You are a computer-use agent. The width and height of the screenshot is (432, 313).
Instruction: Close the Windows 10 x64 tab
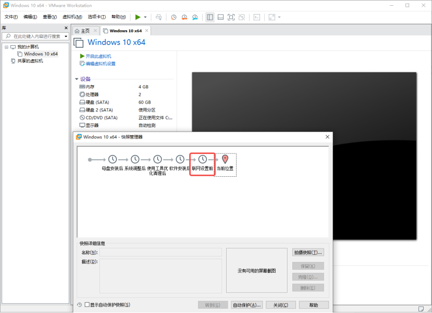(x=147, y=31)
